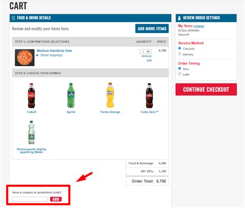
Task: Pick the Coke Zero bottle
Action: pos(149,95)
